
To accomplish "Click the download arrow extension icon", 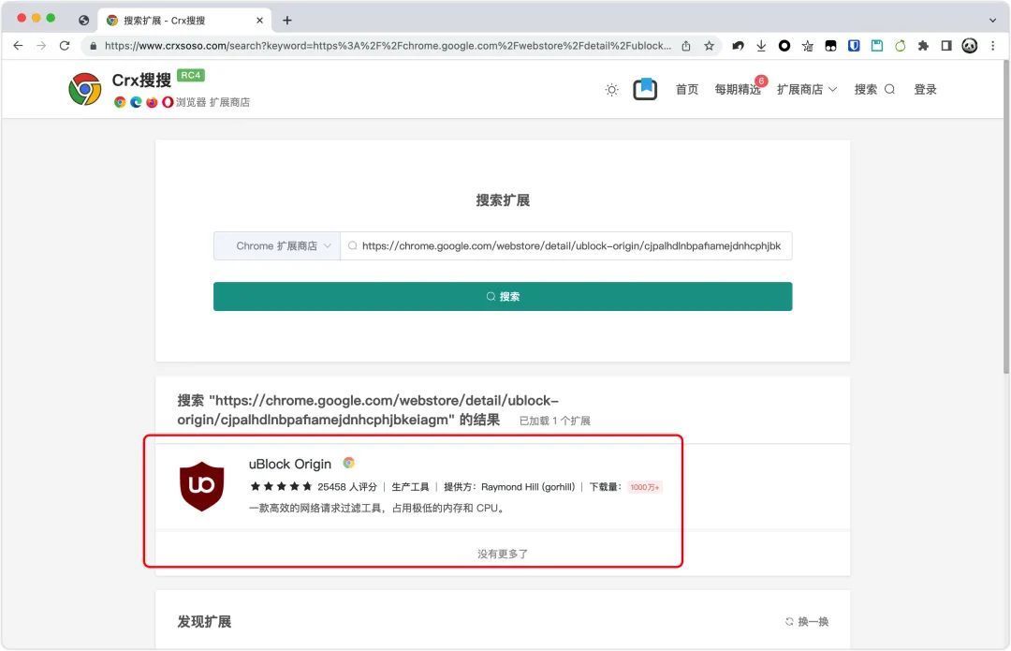I will point(761,46).
